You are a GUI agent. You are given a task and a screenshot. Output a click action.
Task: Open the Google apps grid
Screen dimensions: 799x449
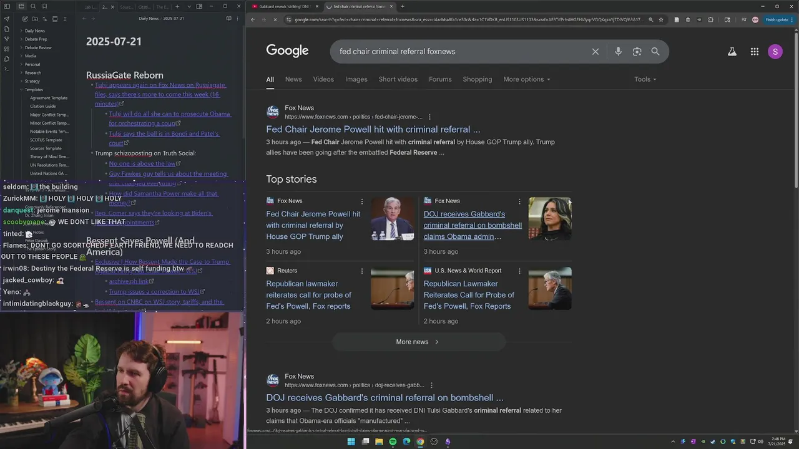755,52
